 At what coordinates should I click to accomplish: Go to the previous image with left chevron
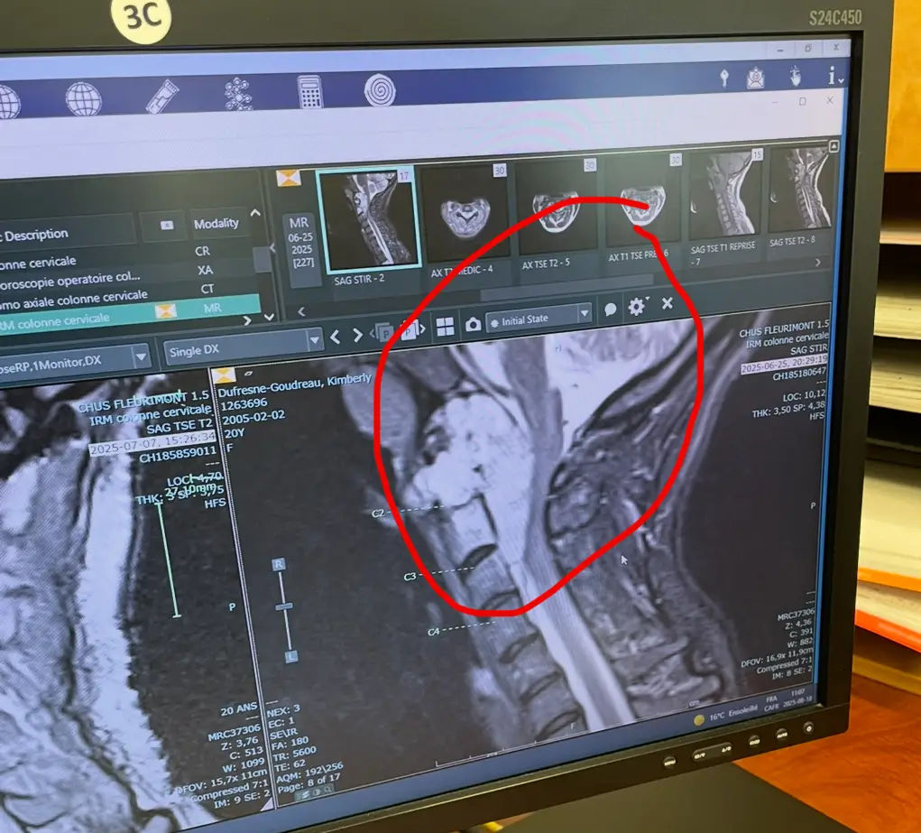point(335,337)
